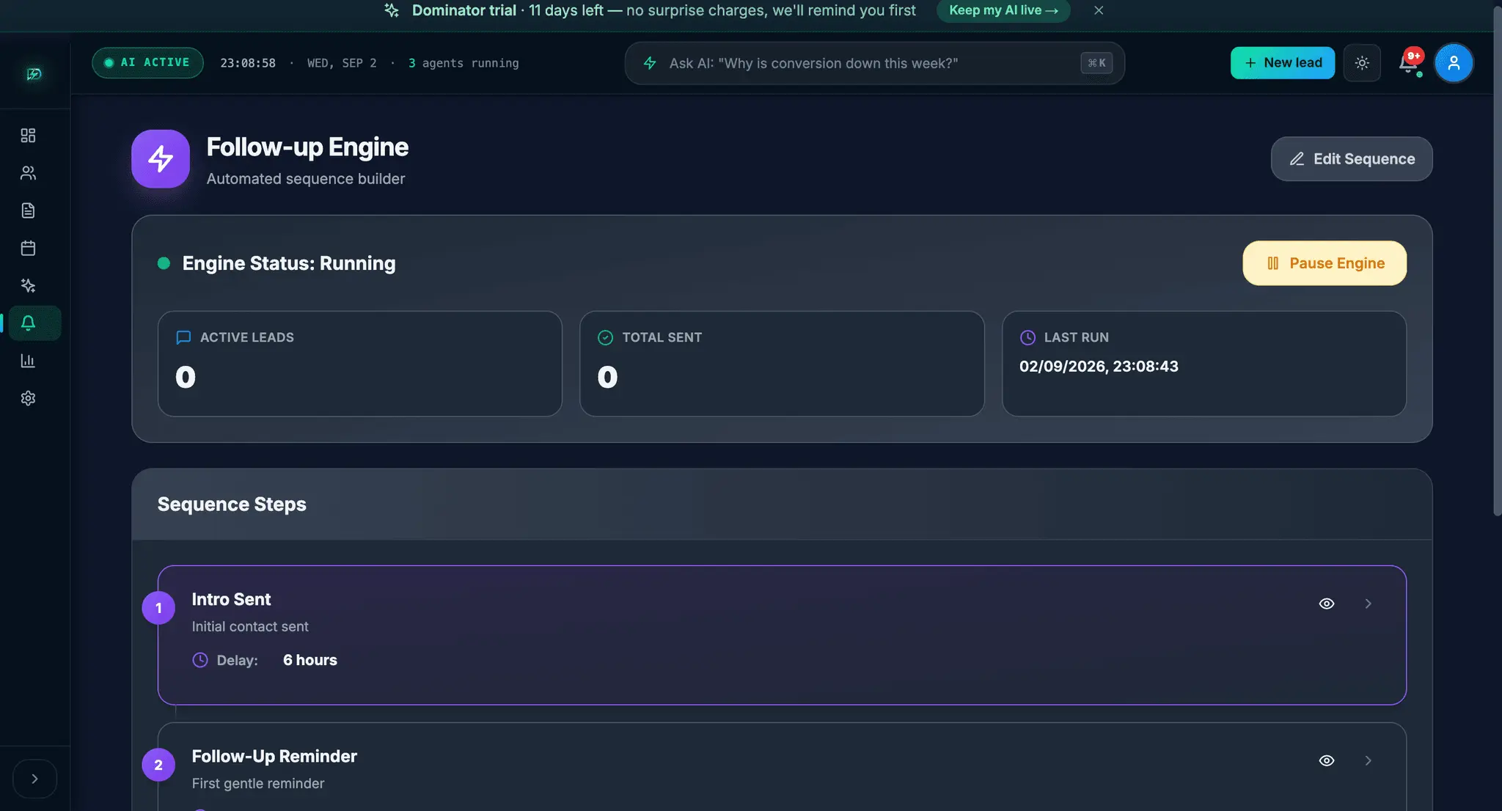
Task: Open the contacts people icon in sidebar
Action: tap(28, 173)
